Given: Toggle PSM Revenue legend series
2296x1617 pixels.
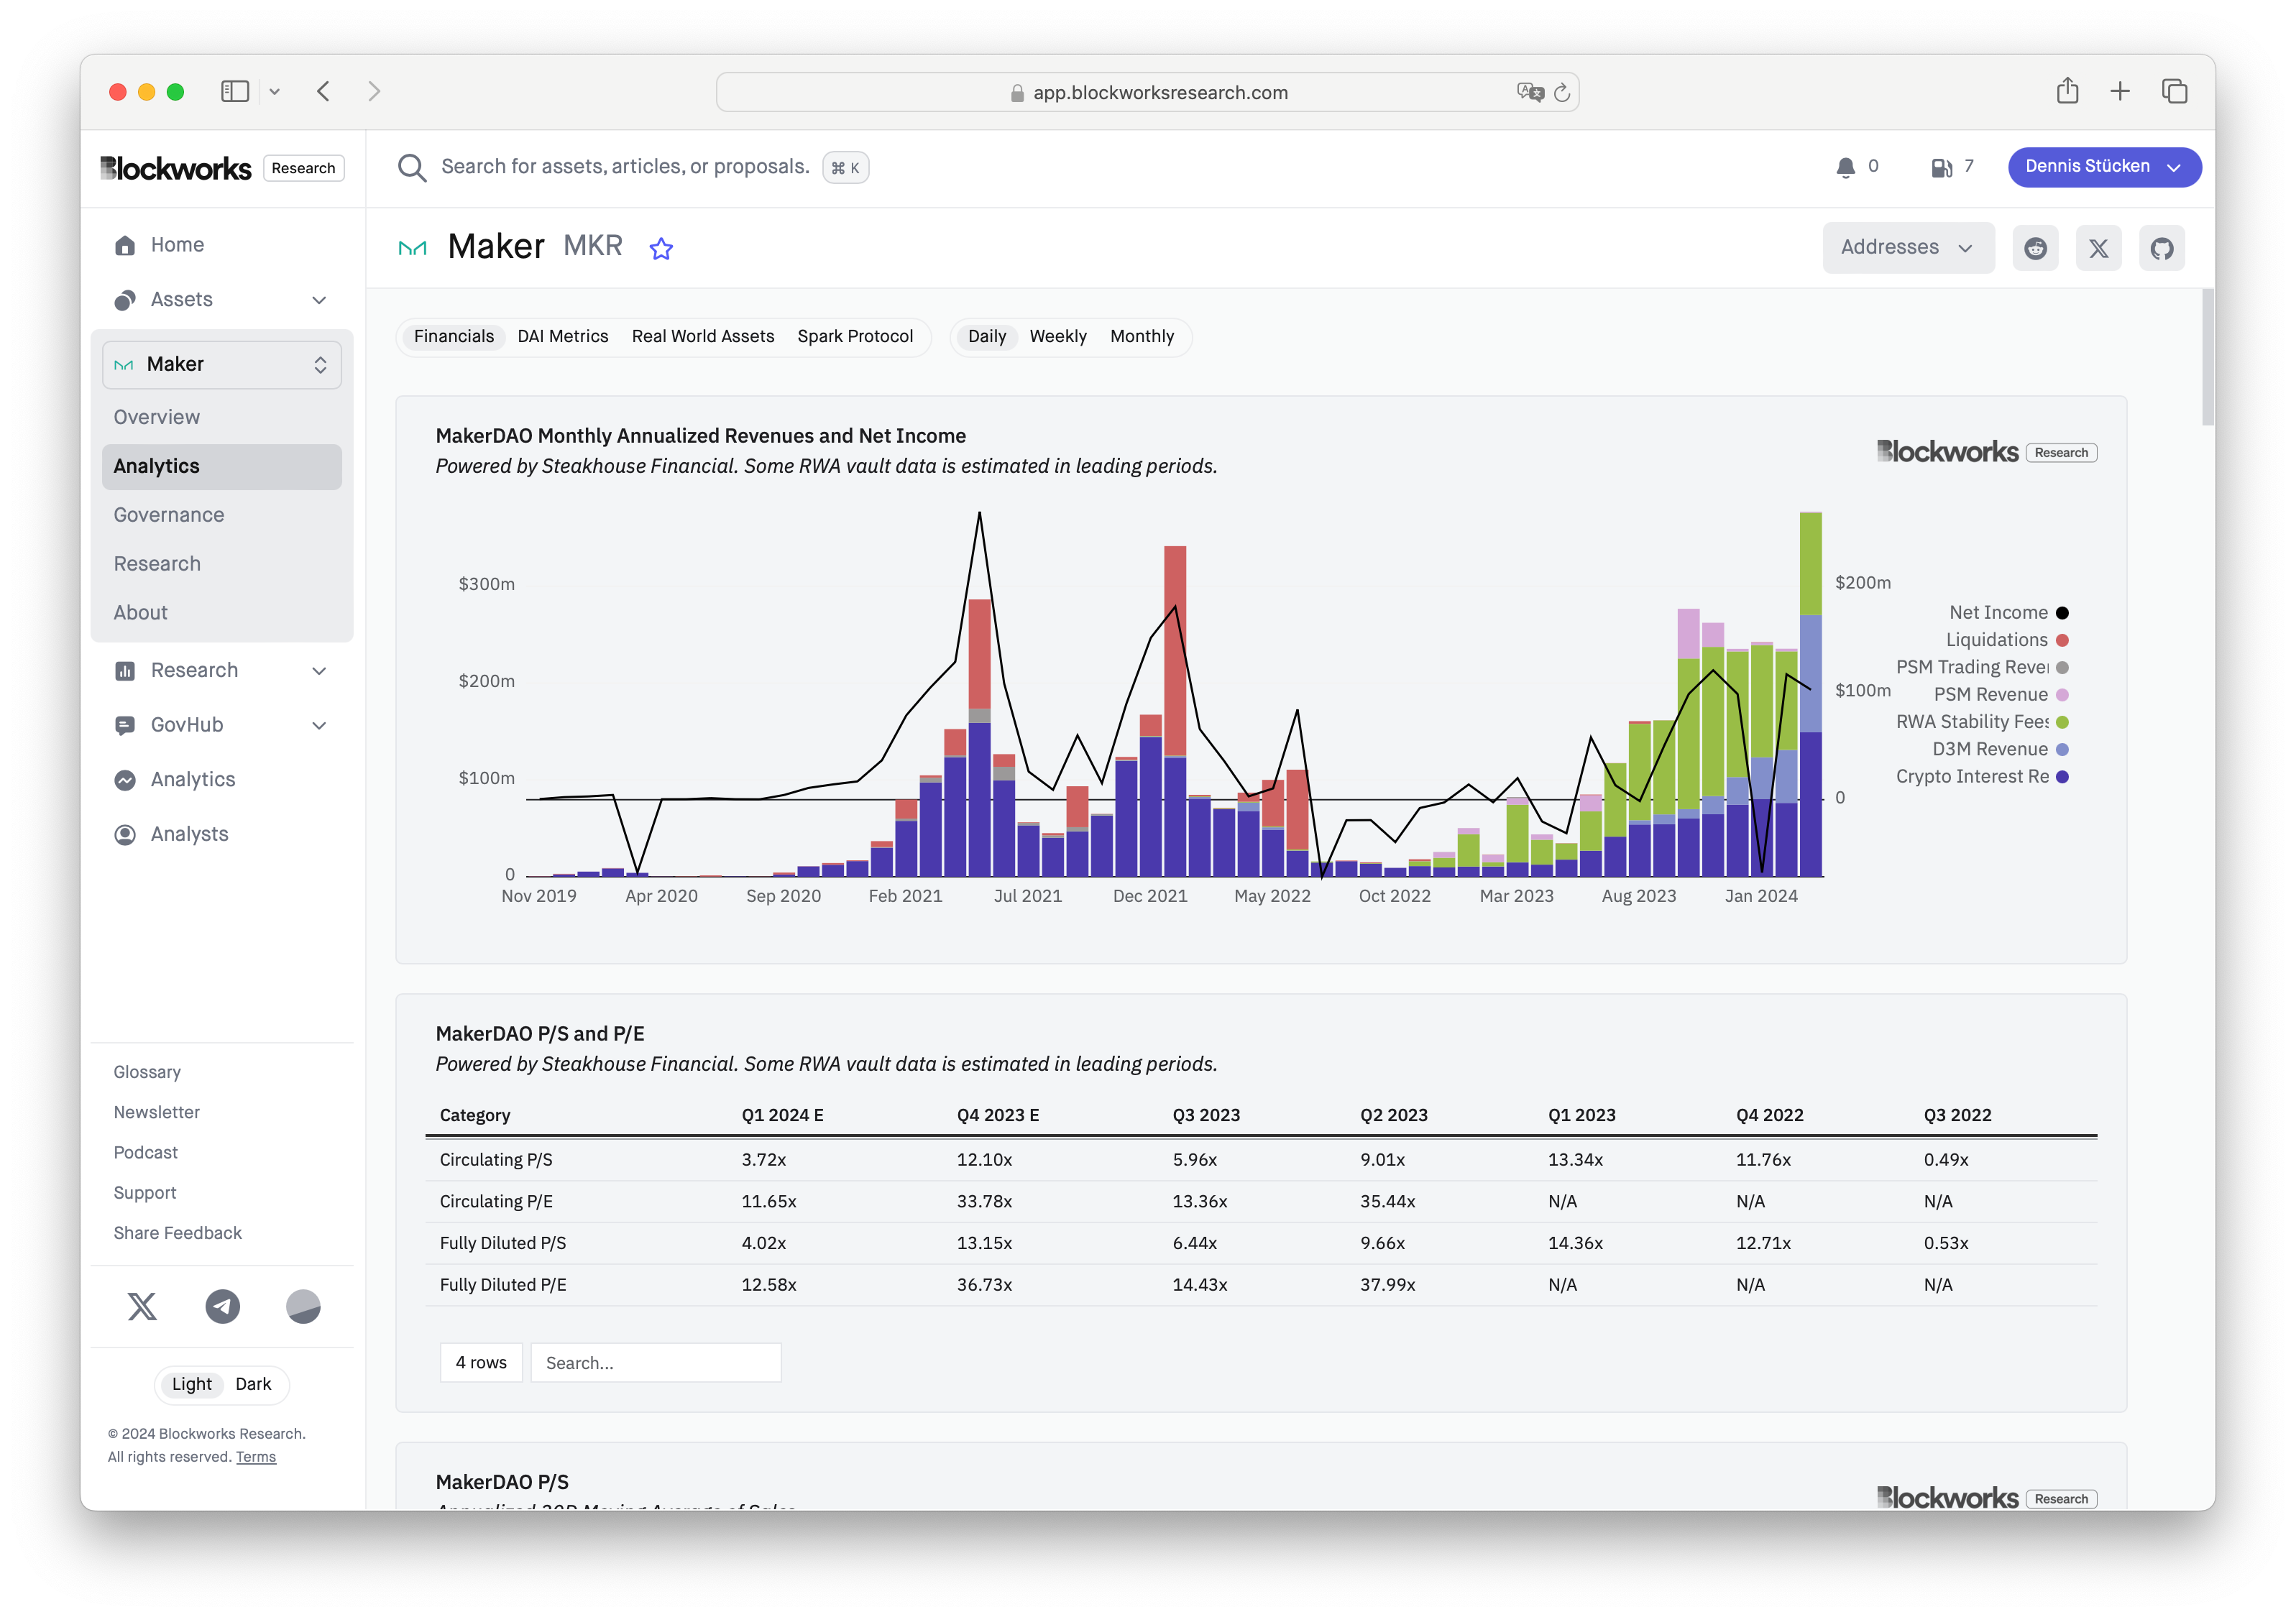Looking at the screenshot, I should (x=2000, y=695).
